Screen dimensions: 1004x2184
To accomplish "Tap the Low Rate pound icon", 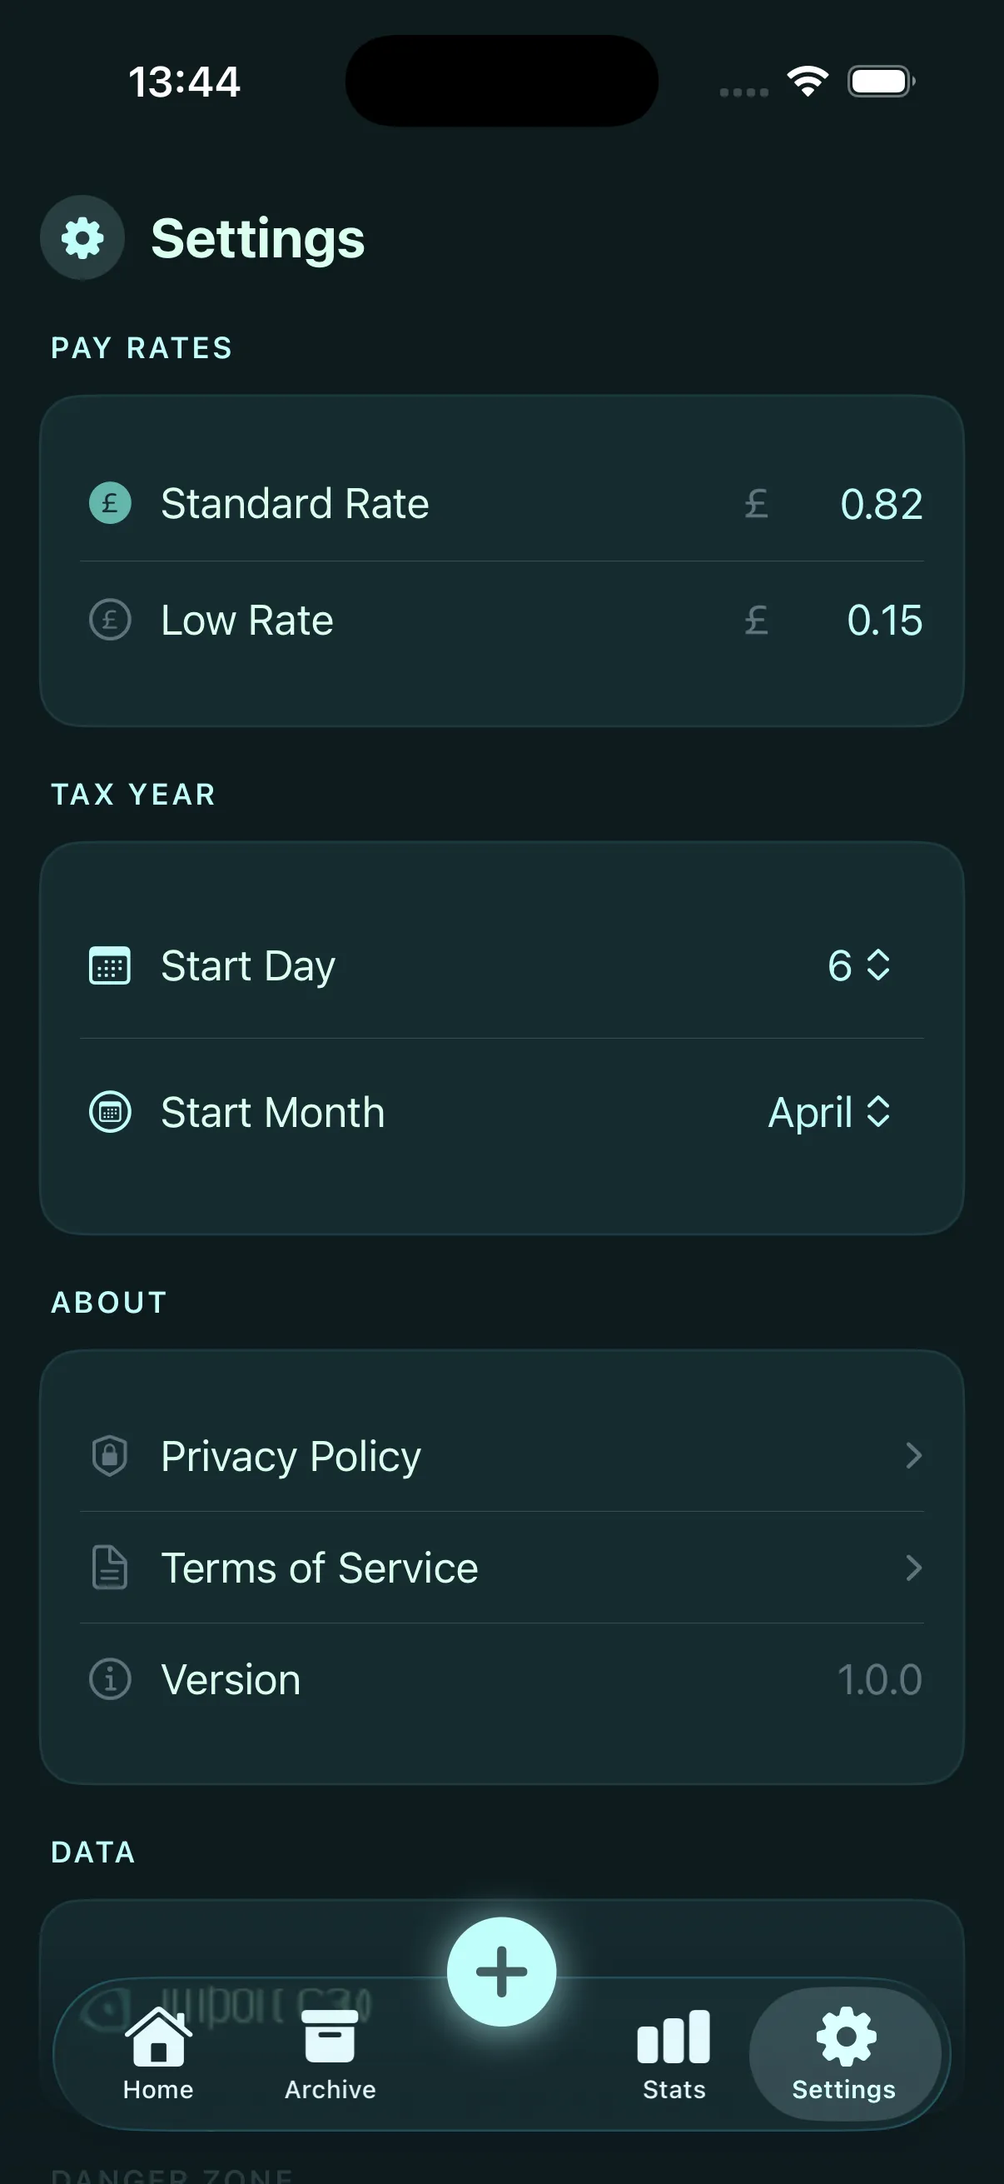I will [x=110, y=620].
